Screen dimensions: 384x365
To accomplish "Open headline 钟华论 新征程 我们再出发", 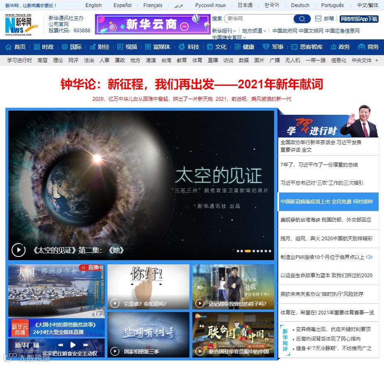I will (192, 84).
